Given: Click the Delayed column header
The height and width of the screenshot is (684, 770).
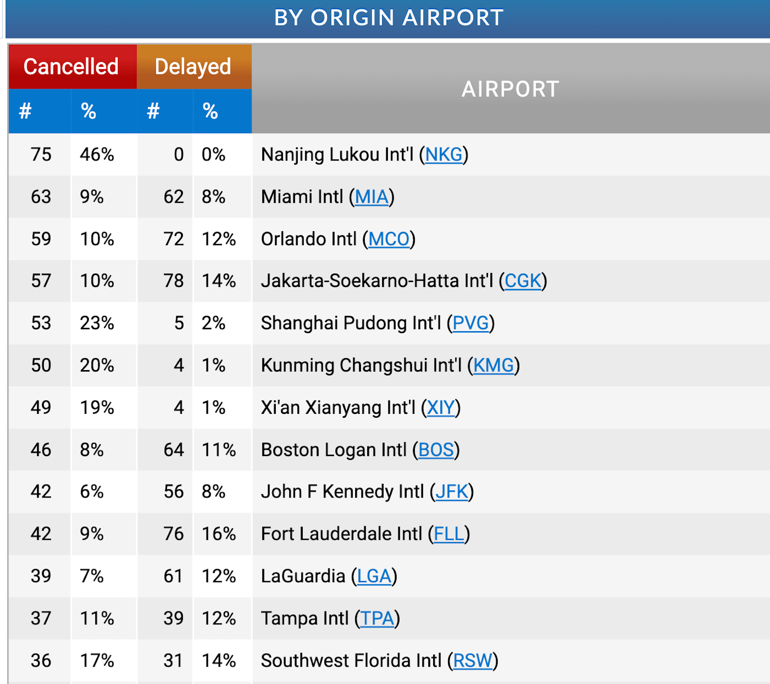Looking at the screenshot, I should point(193,66).
